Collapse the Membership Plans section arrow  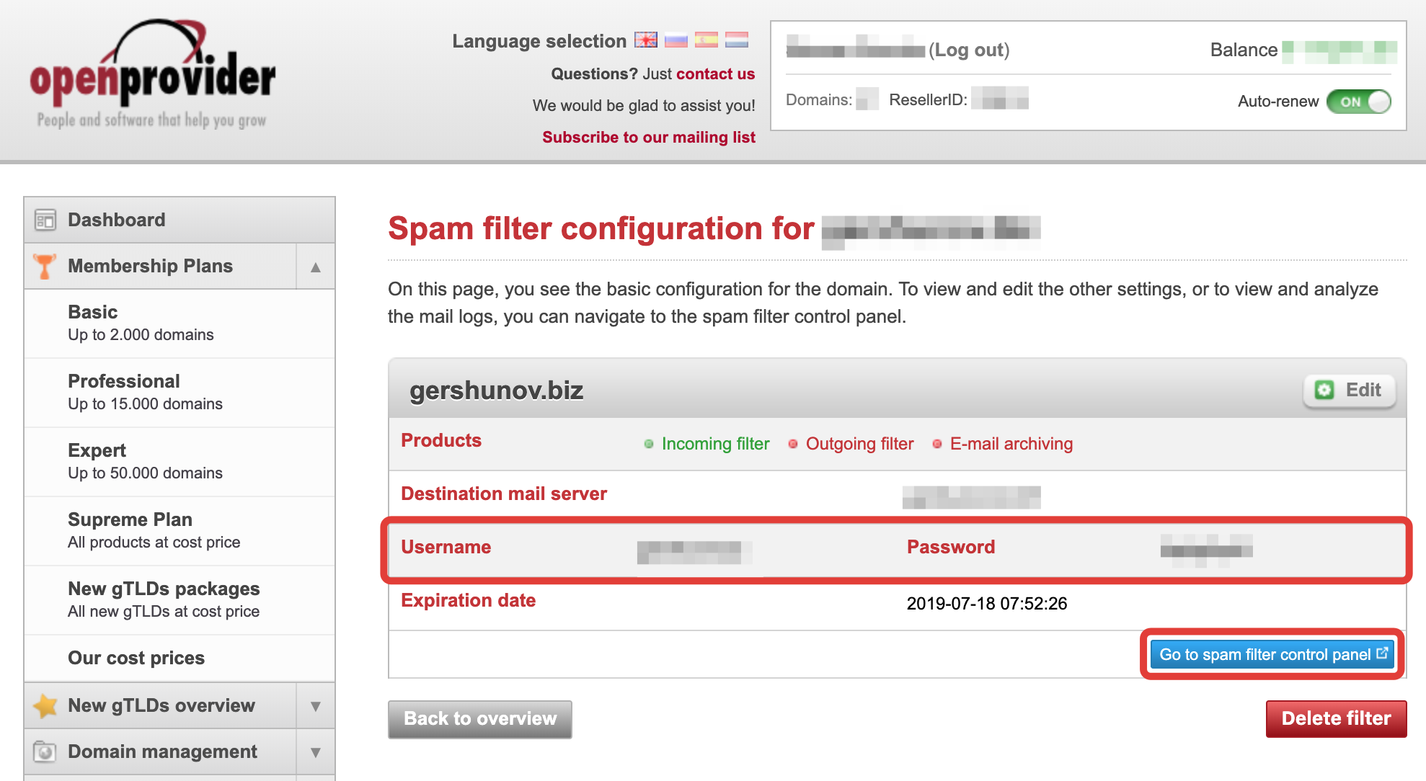(x=315, y=267)
